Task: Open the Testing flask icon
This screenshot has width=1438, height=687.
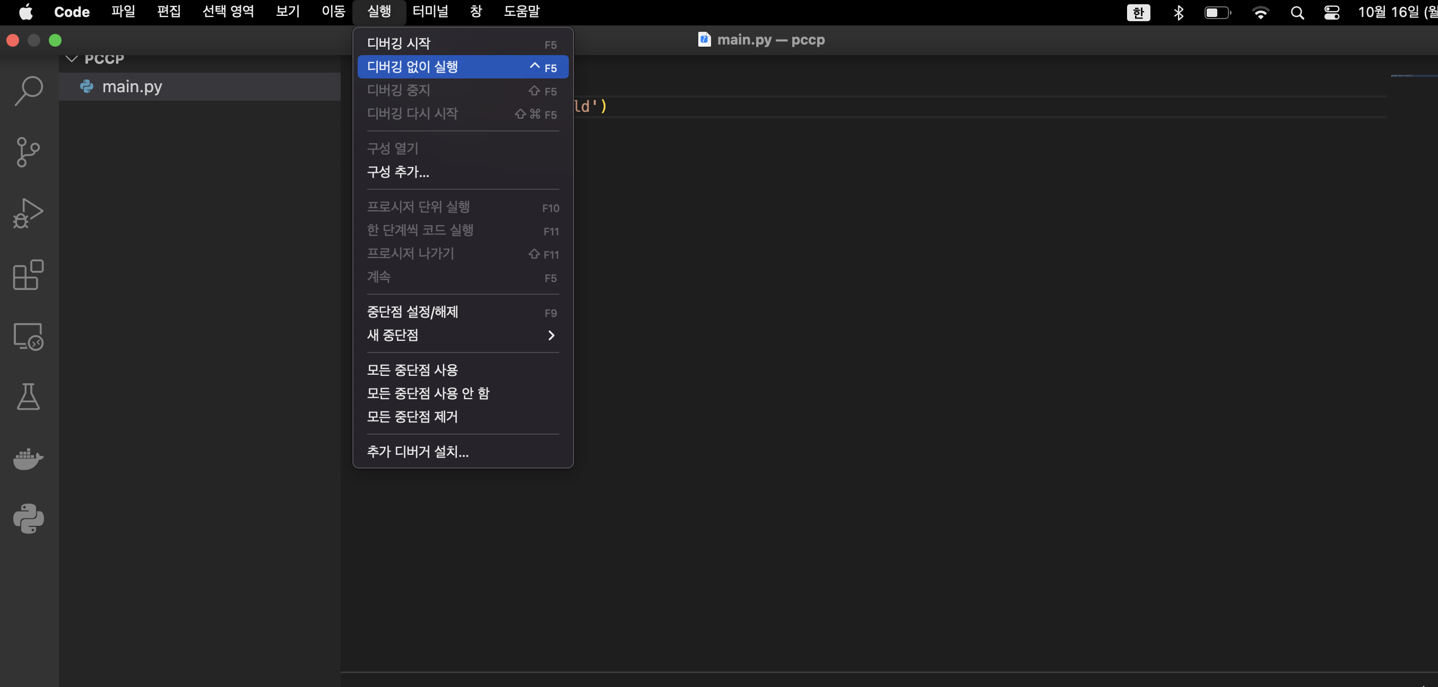Action: pos(29,397)
